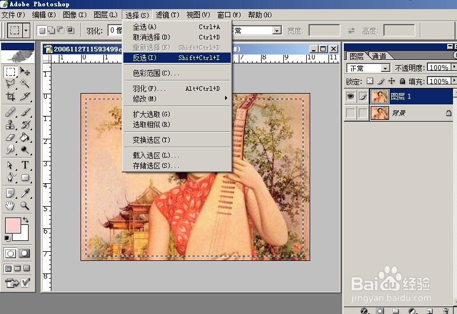Open the 图像 menu
Viewport: 457px width, 314px height.
click(75, 15)
